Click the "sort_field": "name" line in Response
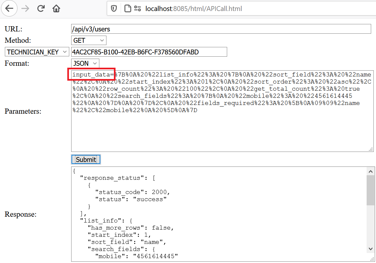The image size is (376, 263). tap(127, 242)
